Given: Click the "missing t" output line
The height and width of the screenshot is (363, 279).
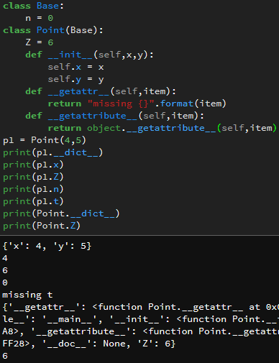Looking at the screenshot, I should 27,295.
